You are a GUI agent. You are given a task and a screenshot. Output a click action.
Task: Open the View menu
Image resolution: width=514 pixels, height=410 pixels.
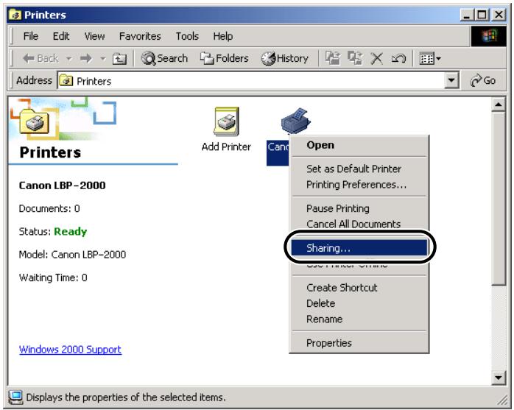click(x=94, y=36)
